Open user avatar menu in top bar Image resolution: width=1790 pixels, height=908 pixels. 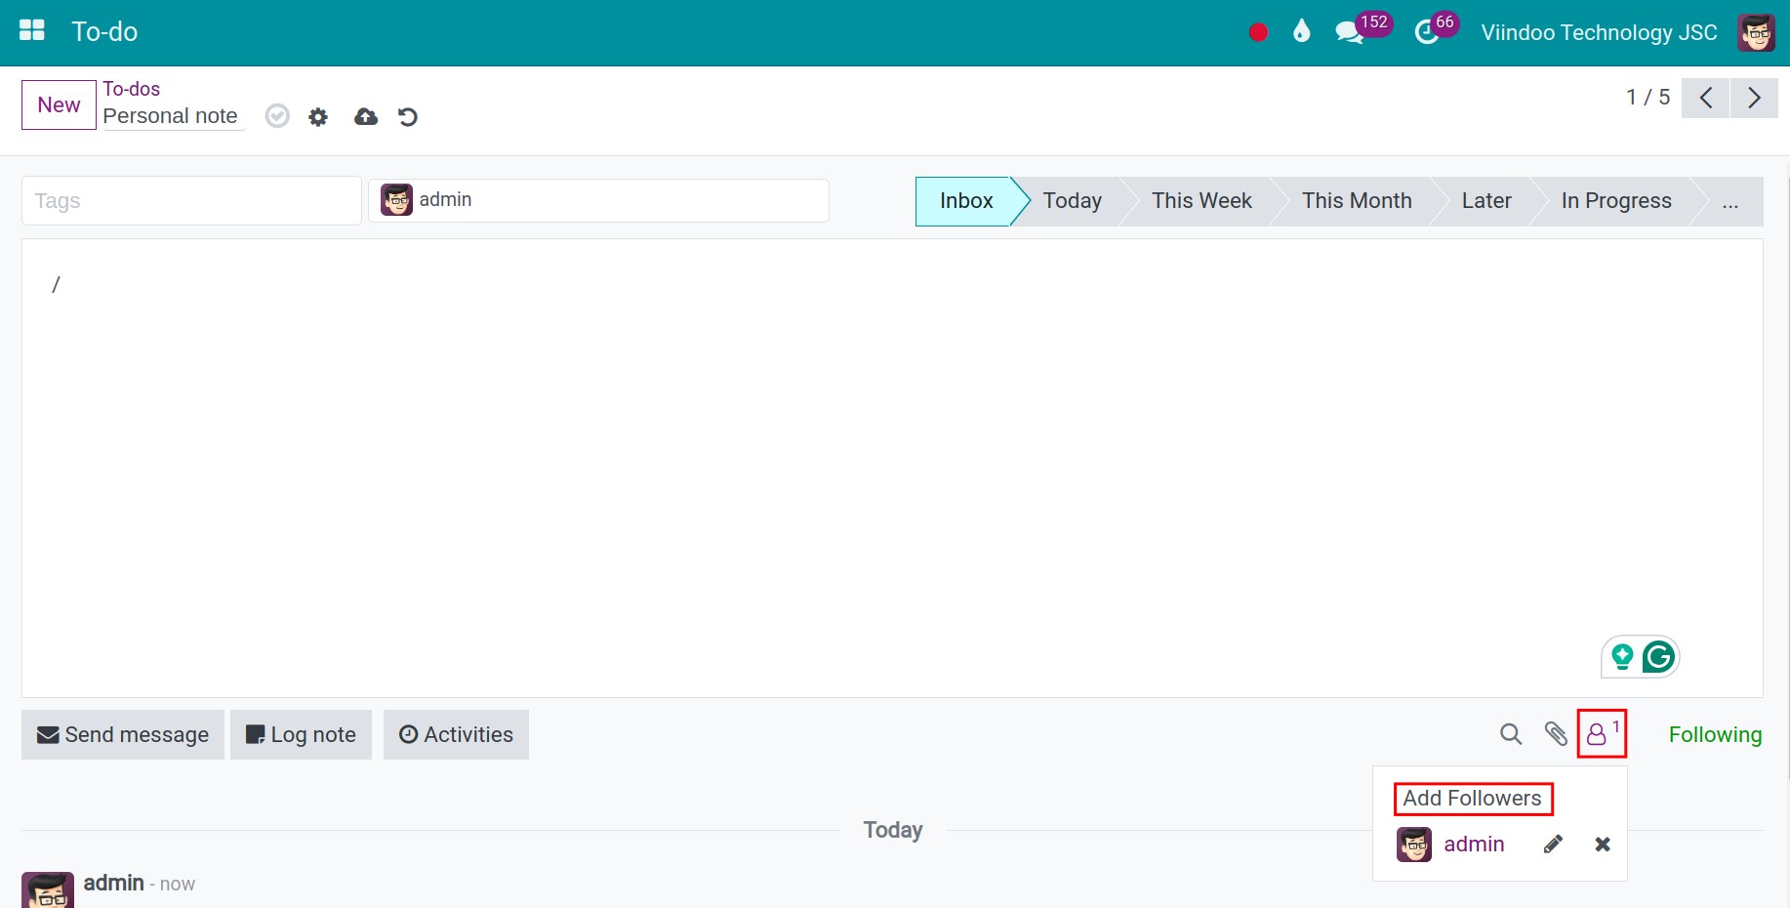pos(1756,32)
